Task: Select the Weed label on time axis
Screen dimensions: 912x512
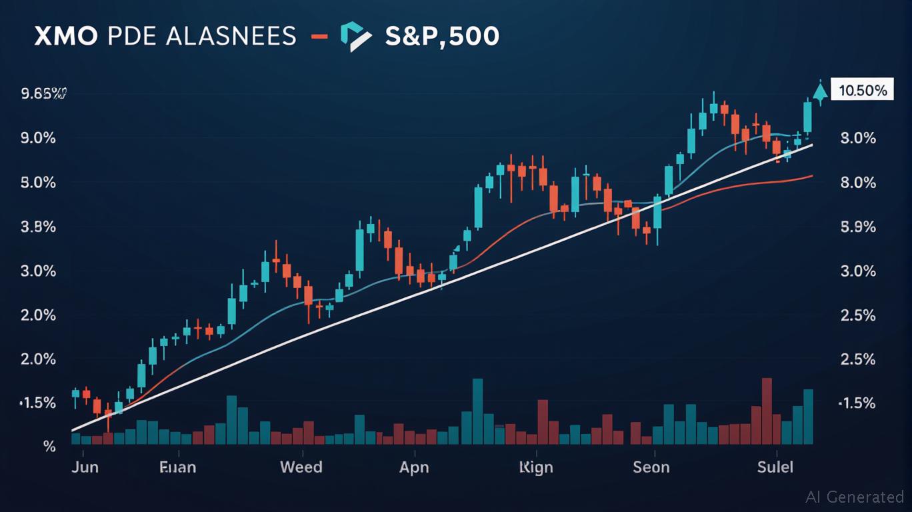Action: point(301,467)
